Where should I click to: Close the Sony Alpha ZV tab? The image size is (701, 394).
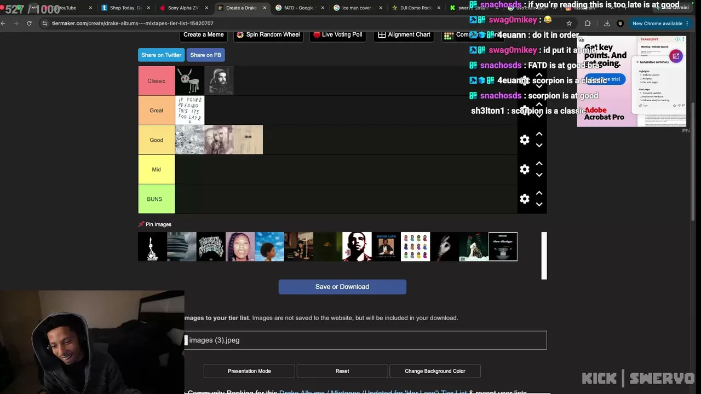(x=206, y=8)
